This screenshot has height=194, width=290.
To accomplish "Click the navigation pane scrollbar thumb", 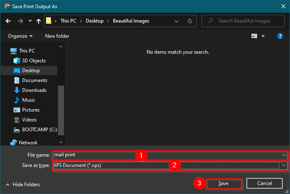I will (x=61, y=110).
